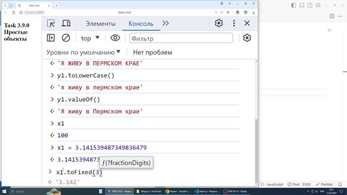Toggle VS Code secondary sidebar layout icon
347x195 pixels.
[x=310, y=5]
